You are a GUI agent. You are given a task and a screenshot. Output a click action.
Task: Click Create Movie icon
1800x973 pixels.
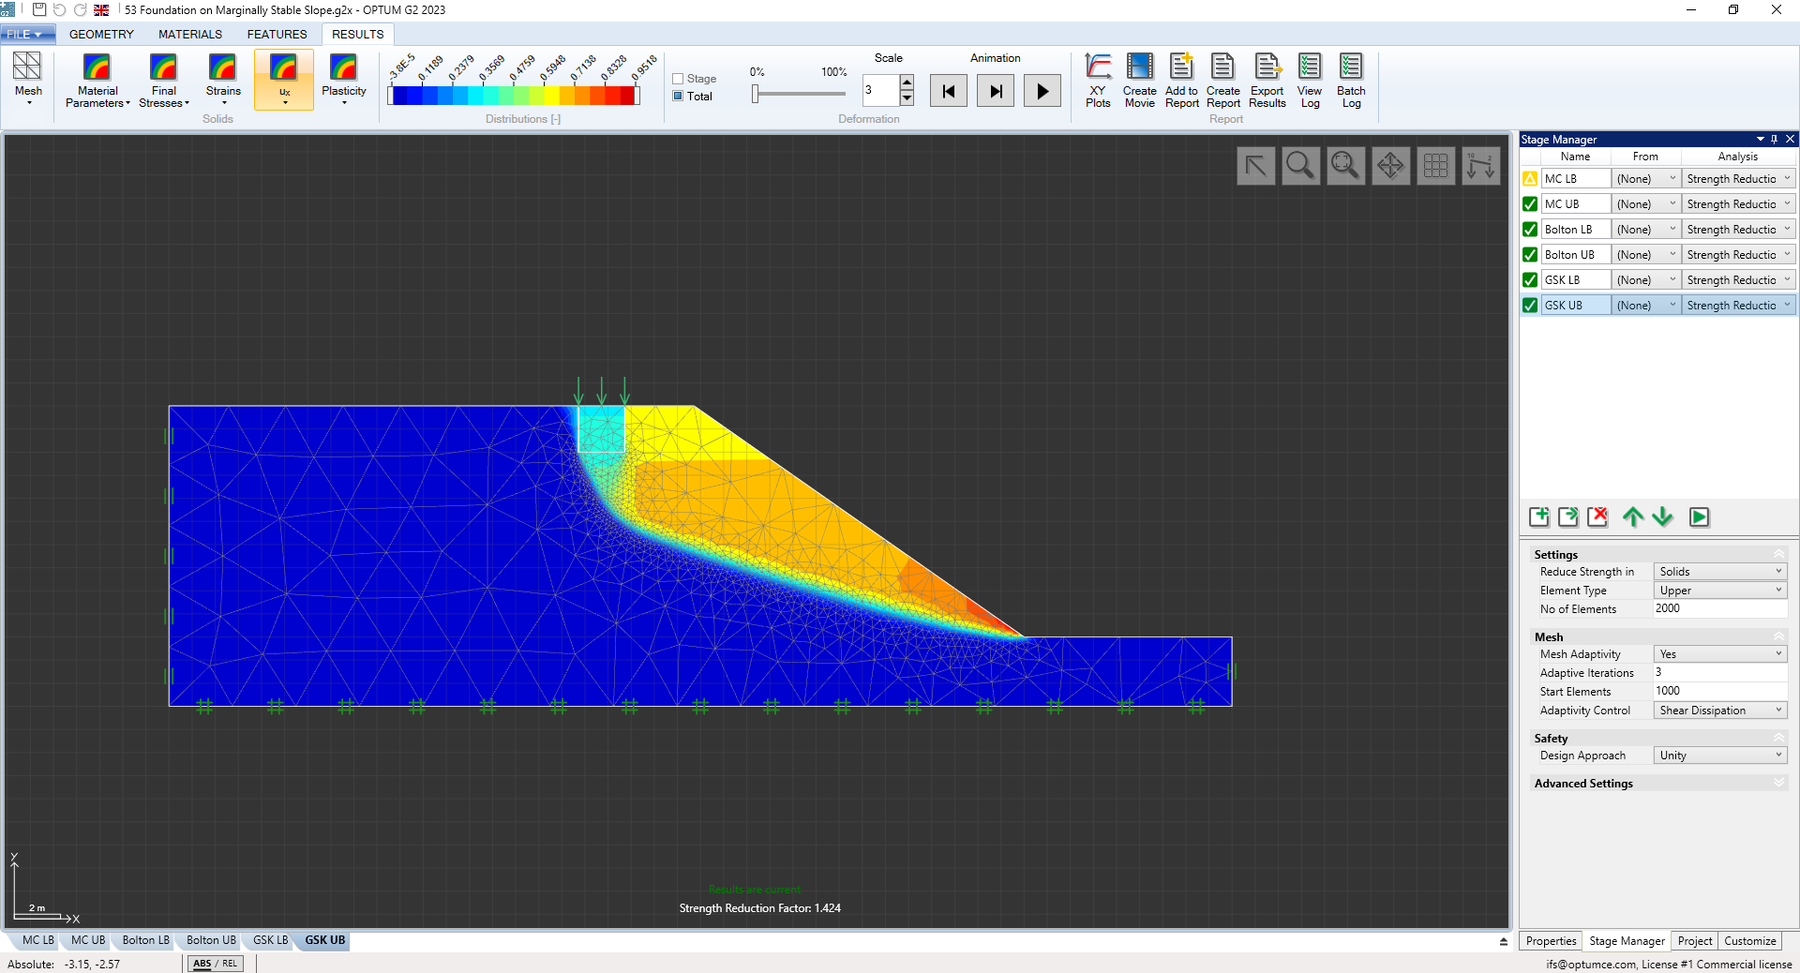pos(1139,81)
